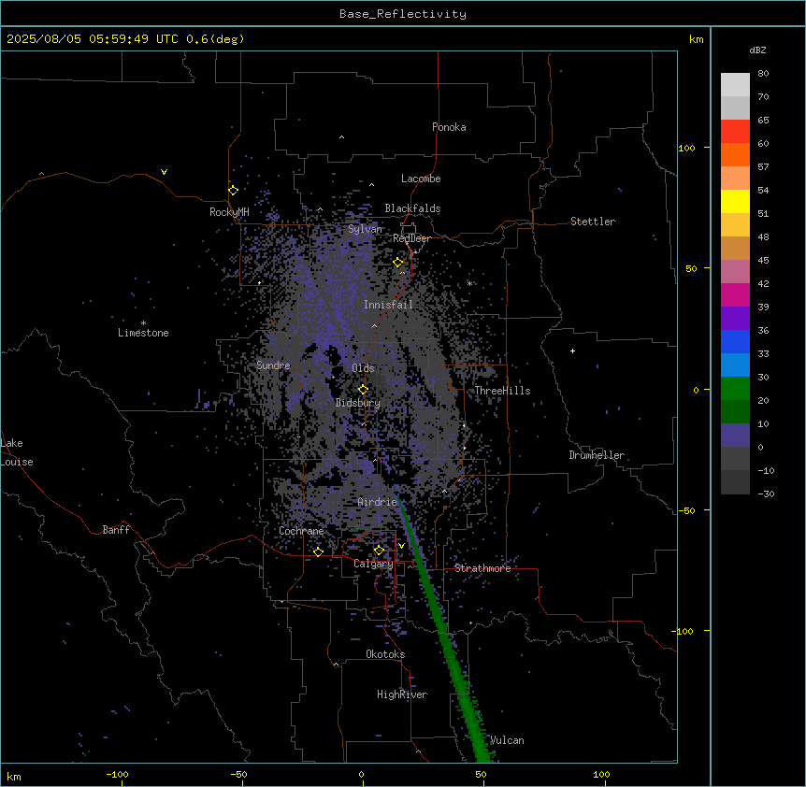Click the Cochrane town label

point(301,531)
